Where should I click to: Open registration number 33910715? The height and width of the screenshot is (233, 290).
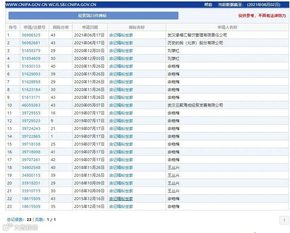[x=31, y=191]
